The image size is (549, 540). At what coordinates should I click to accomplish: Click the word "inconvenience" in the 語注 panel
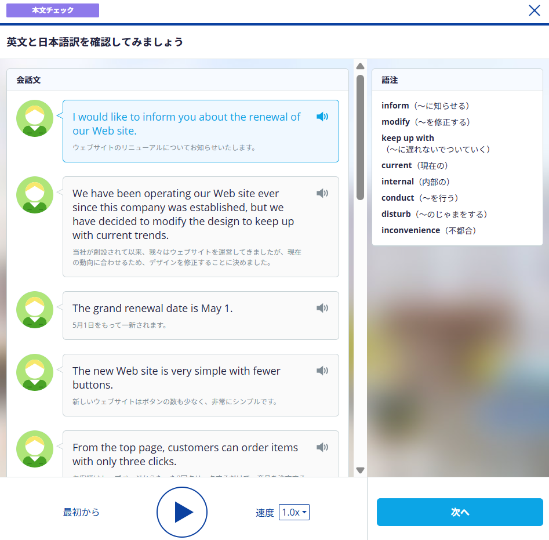coord(410,230)
